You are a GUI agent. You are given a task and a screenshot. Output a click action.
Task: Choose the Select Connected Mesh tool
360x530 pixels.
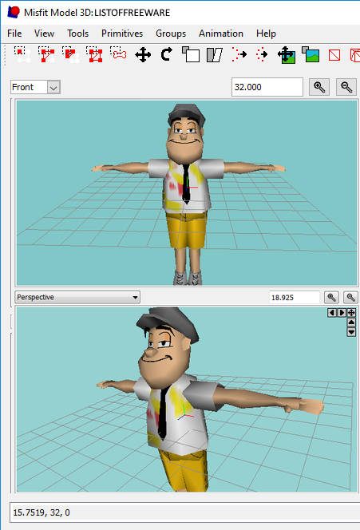pyautogui.click(x=71, y=54)
